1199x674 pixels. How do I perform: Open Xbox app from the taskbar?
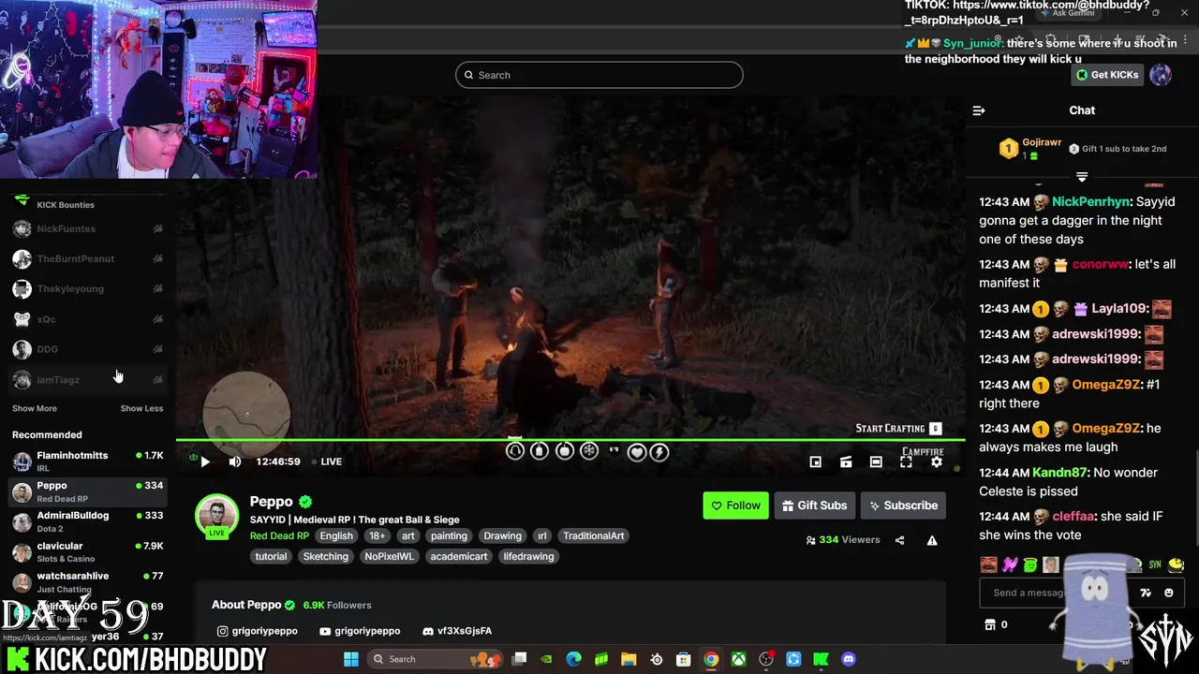click(738, 659)
